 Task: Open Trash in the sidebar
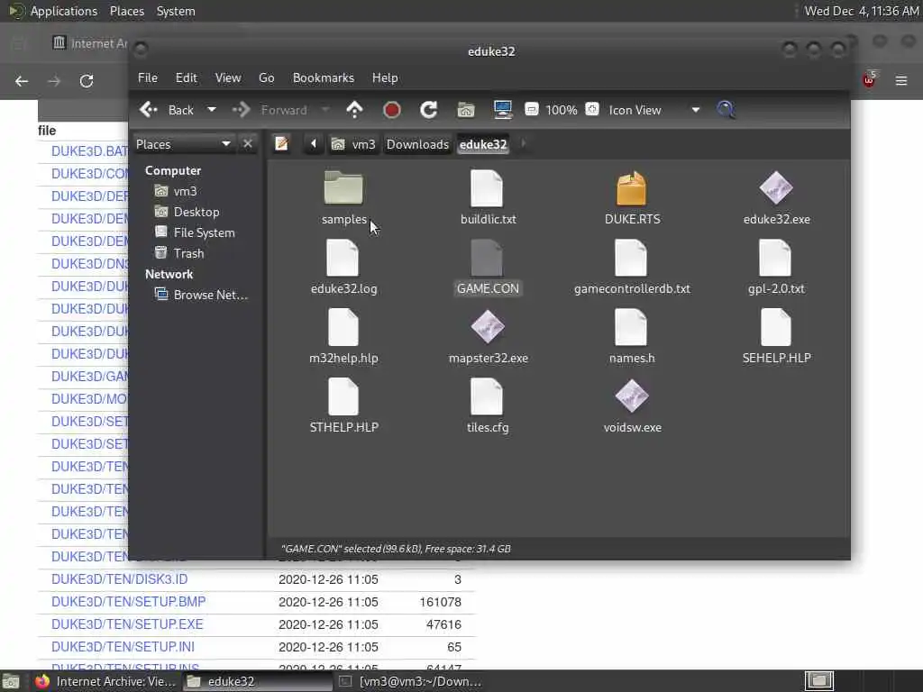[x=179, y=253]
